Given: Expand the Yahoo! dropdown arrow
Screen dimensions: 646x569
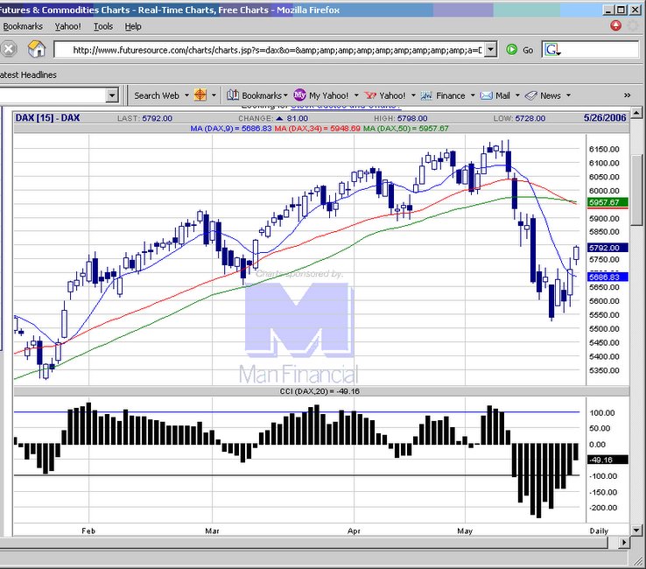Looking at the screenshot, I should 413,95.
